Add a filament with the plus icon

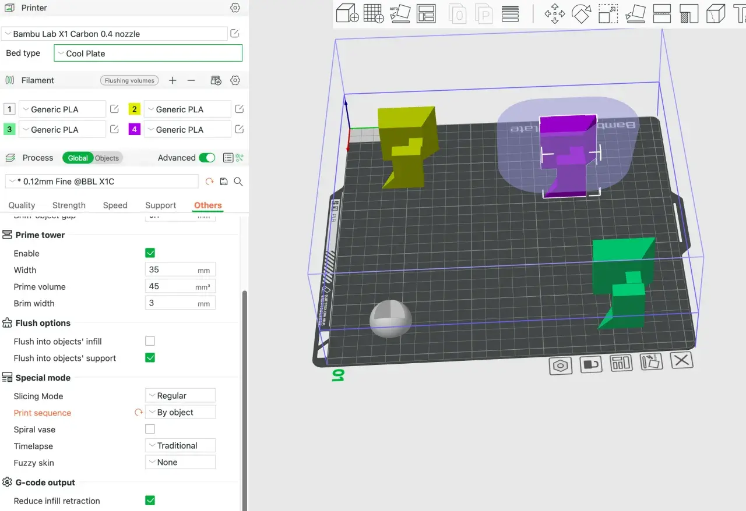(173, 80)
